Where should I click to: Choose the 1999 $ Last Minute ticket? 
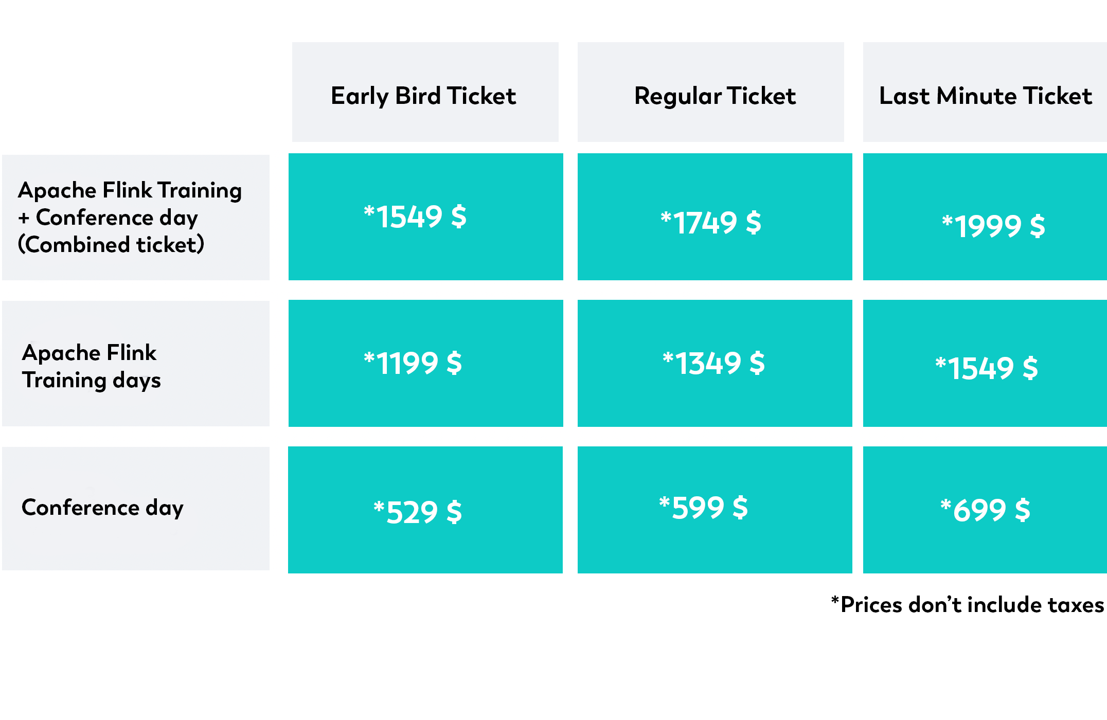click(x=985, y=217)
